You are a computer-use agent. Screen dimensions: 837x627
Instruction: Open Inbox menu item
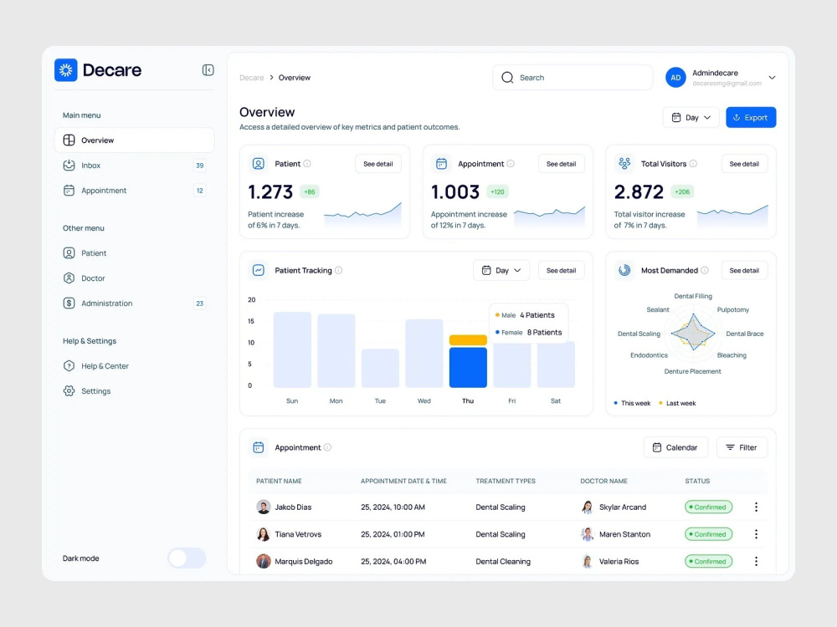[x=134, y=166]
